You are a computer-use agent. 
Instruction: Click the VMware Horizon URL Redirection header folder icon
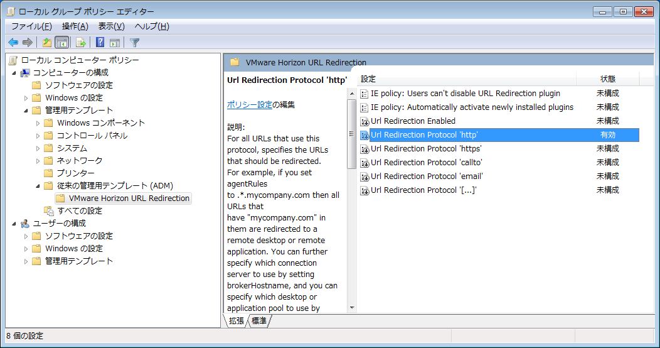point(235,62)
